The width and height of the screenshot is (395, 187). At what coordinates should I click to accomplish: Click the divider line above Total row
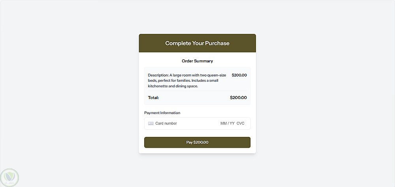[197, 91]
